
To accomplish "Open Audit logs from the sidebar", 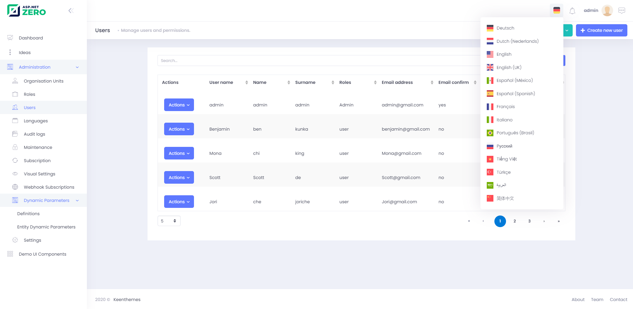I will tap(34, 134).
